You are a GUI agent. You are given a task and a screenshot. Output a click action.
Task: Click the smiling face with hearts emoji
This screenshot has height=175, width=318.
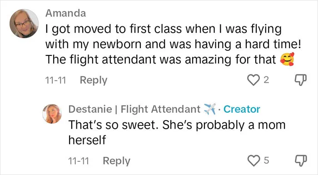coord(287,59)
